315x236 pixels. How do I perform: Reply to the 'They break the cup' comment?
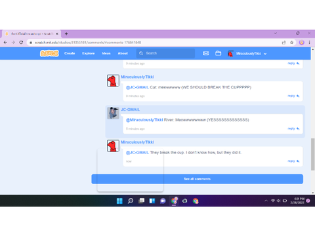pos(293,161)
